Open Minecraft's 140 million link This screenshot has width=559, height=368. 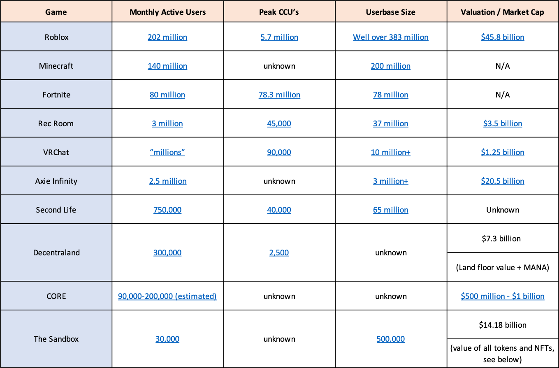click(167, 66)
